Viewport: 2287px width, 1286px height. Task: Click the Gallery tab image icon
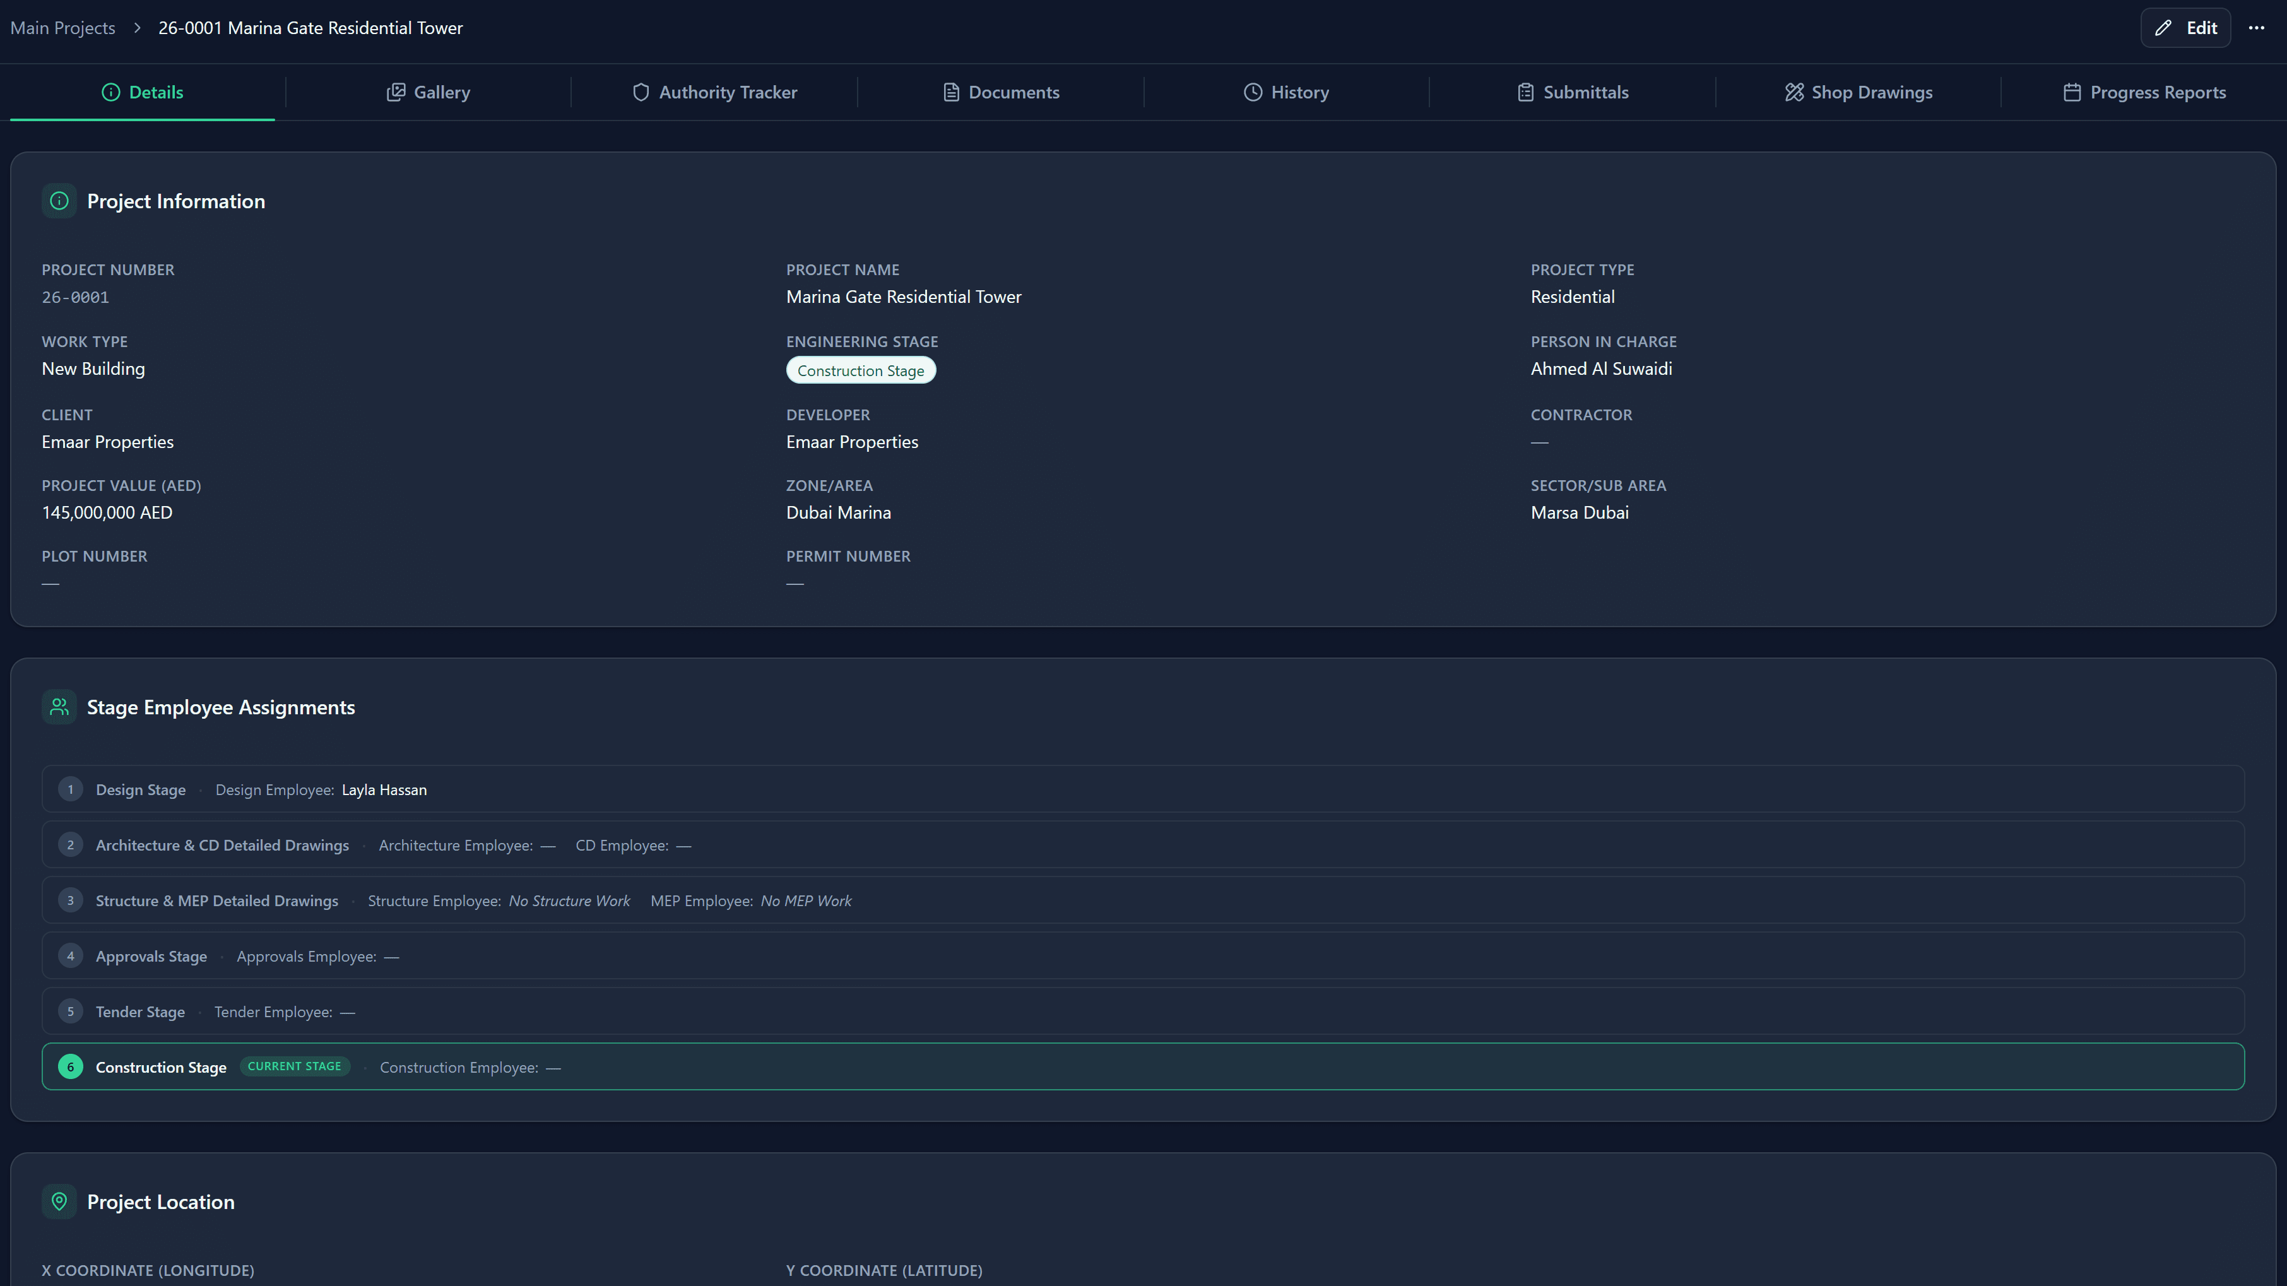pos(396,92)
